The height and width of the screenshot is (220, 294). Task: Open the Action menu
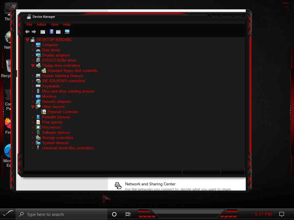click(41, 25)
